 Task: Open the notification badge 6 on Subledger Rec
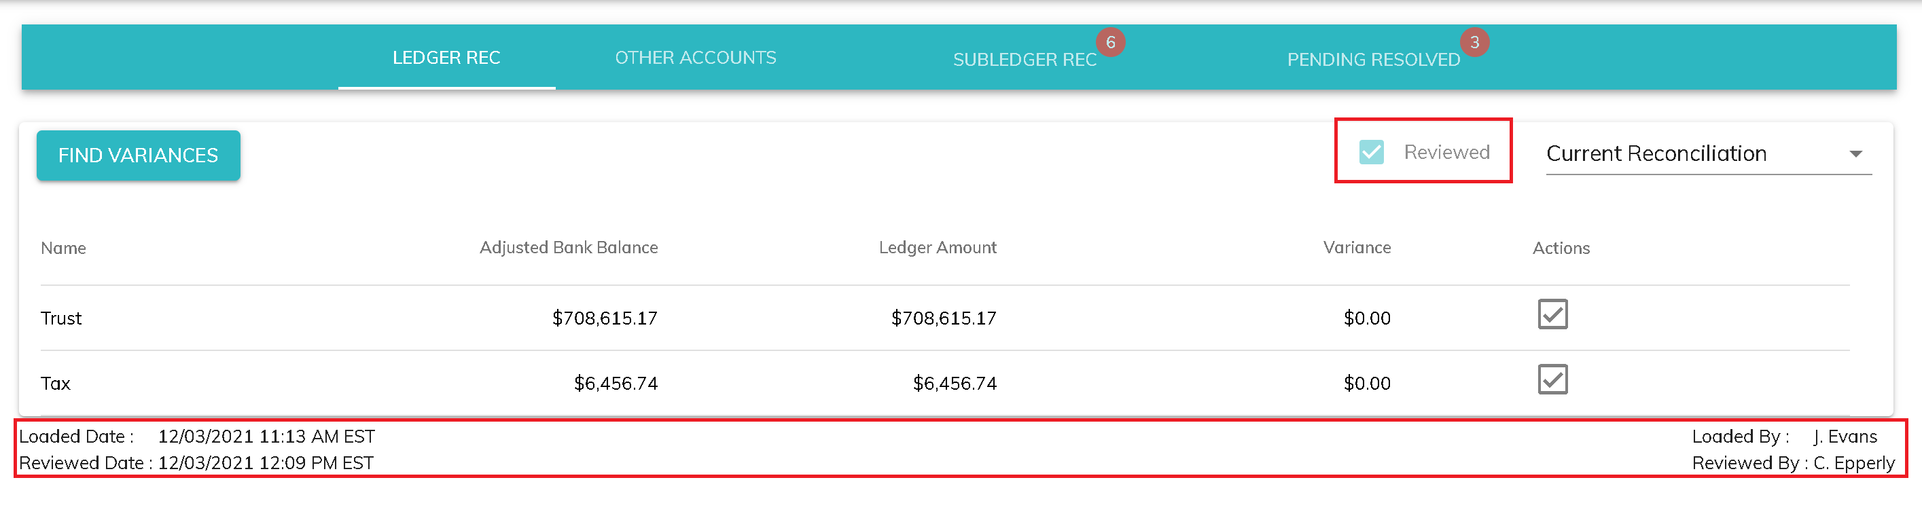pos(1110,43)
